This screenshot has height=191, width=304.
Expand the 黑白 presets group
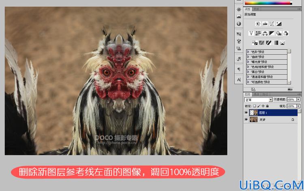pyautogui.click(x=248, y=72)
